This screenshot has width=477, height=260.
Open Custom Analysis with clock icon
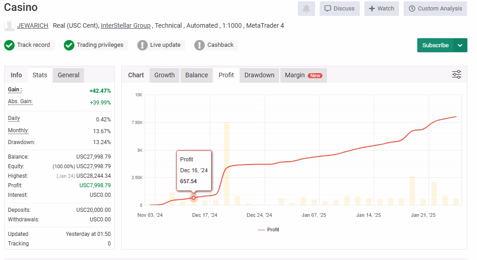pyautogui.click(x=435, y=9)
